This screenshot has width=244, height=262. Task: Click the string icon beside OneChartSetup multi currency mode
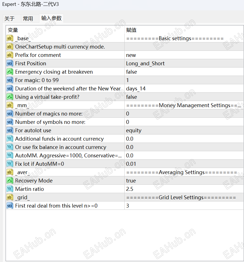(x=10, y=47)
